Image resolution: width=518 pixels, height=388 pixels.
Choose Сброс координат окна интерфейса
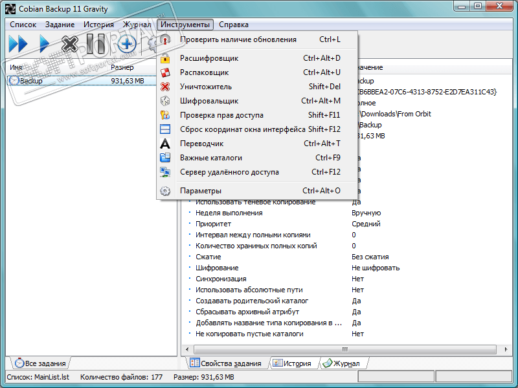257,129
